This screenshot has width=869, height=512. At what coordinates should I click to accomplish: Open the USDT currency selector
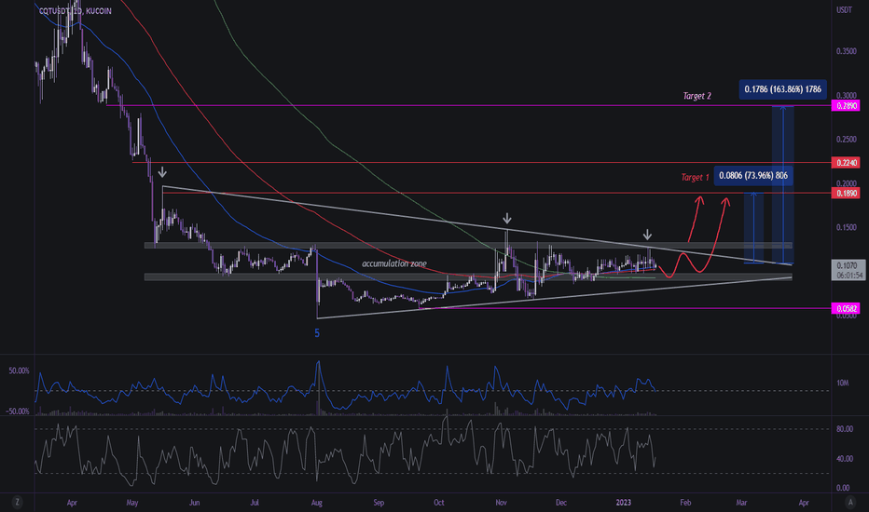pos(844,10)
